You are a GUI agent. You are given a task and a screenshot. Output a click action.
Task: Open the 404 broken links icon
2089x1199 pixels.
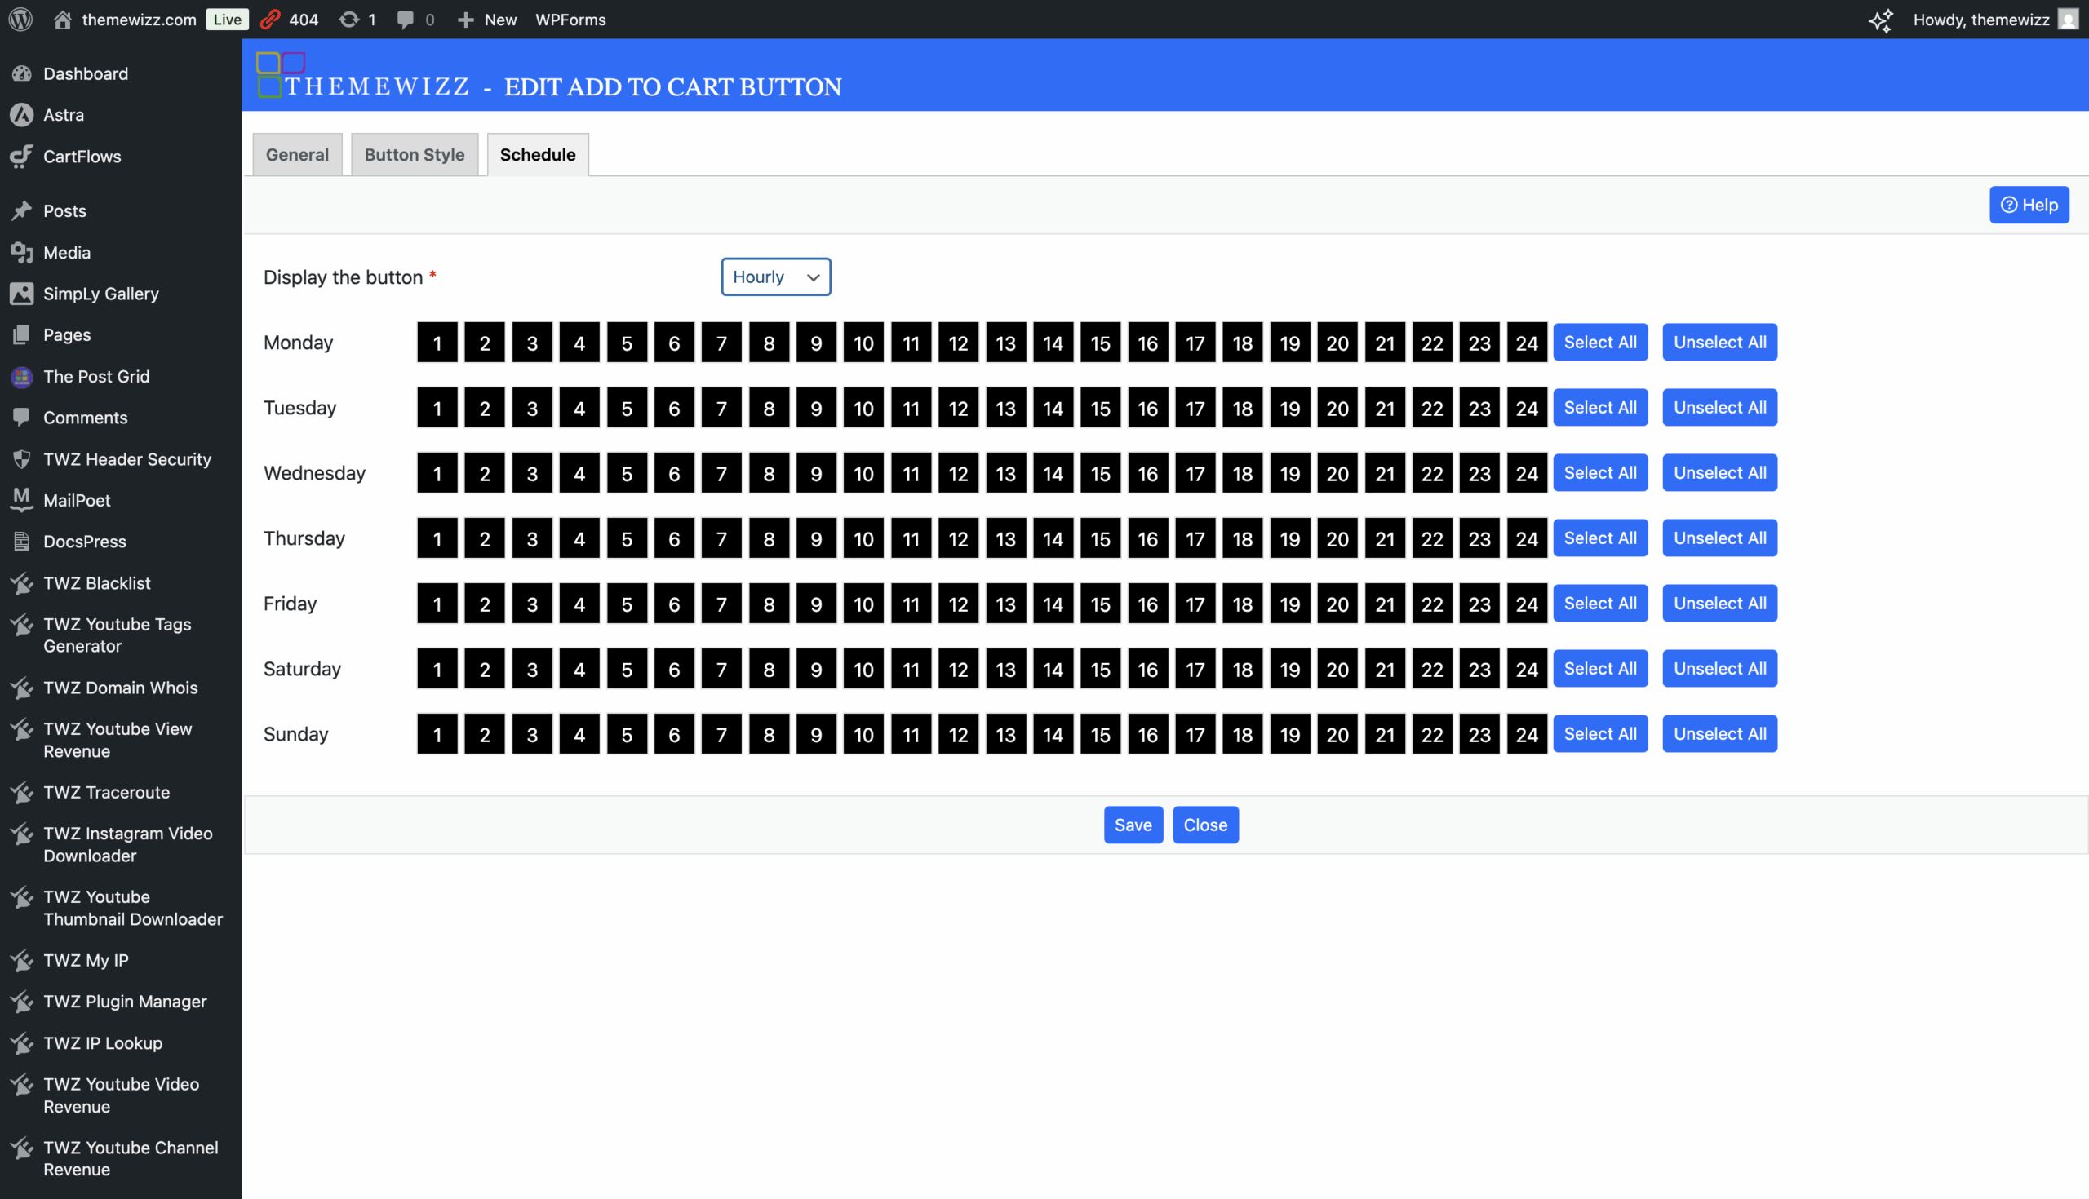[x=270, y=19]
